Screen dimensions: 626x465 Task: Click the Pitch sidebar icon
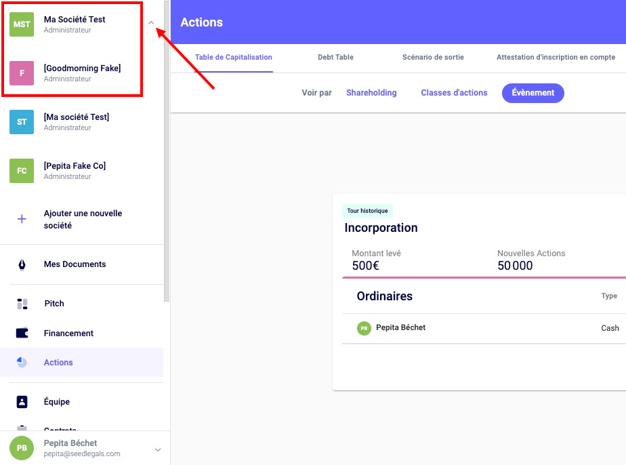[22, 304]
